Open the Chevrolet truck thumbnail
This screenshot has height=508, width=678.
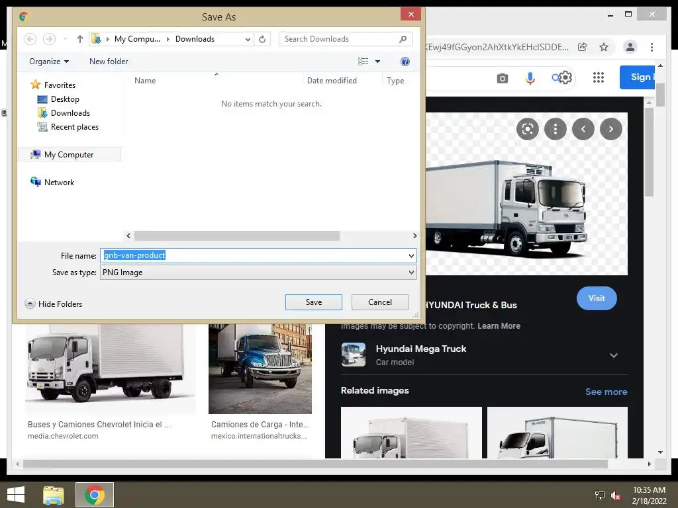pos(110,368)
